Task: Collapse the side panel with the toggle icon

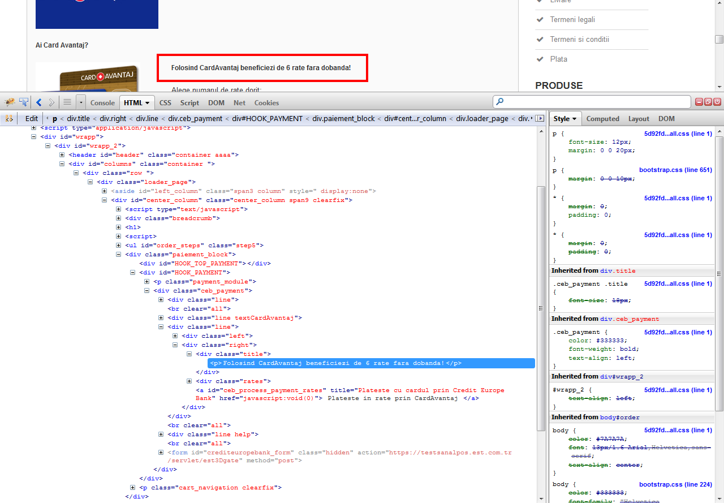Action: [x=540, y=118]
